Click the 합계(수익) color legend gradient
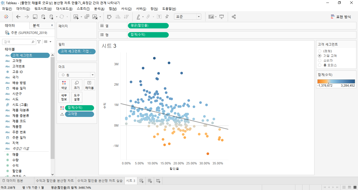Viewport: 358px width, 190px height. pyautogui.click(x=336, y=81)
